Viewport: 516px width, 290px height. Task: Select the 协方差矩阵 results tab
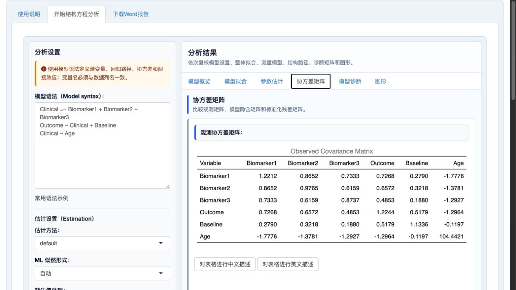pyautogui.click(x=311, y=81)
